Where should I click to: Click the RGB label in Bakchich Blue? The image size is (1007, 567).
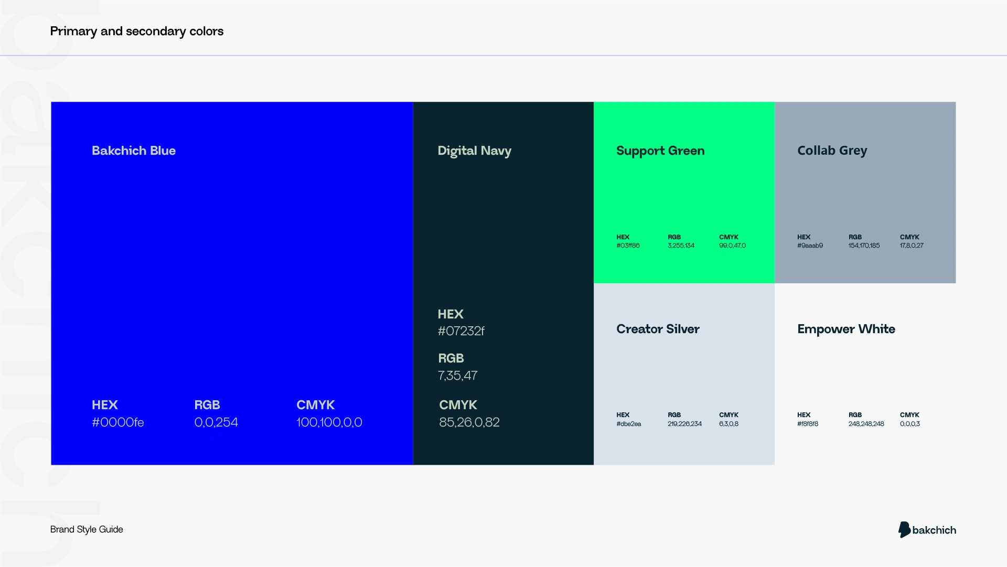(207, 405)
